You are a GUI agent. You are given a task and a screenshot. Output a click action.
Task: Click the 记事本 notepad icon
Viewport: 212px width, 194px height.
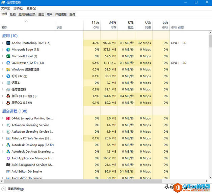click(8, 83)
